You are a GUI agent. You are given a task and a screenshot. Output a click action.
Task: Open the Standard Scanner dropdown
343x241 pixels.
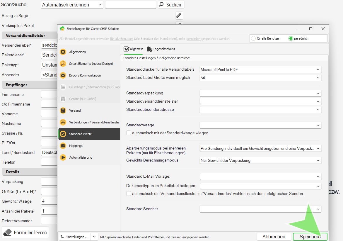coord(260,209)
